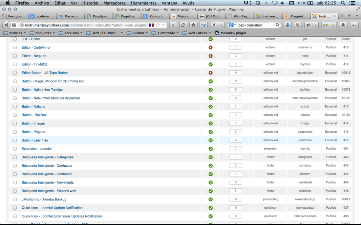
Task: Click the browser back arrow button
Action: point(6,25)
